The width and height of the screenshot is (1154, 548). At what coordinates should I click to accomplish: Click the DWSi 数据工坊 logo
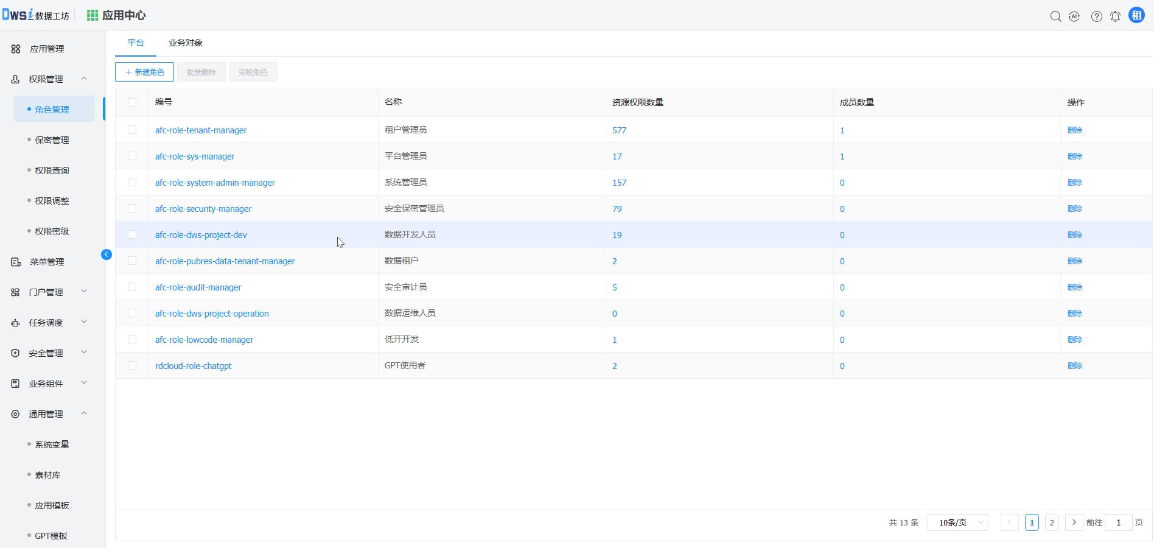tap(36, 15)
